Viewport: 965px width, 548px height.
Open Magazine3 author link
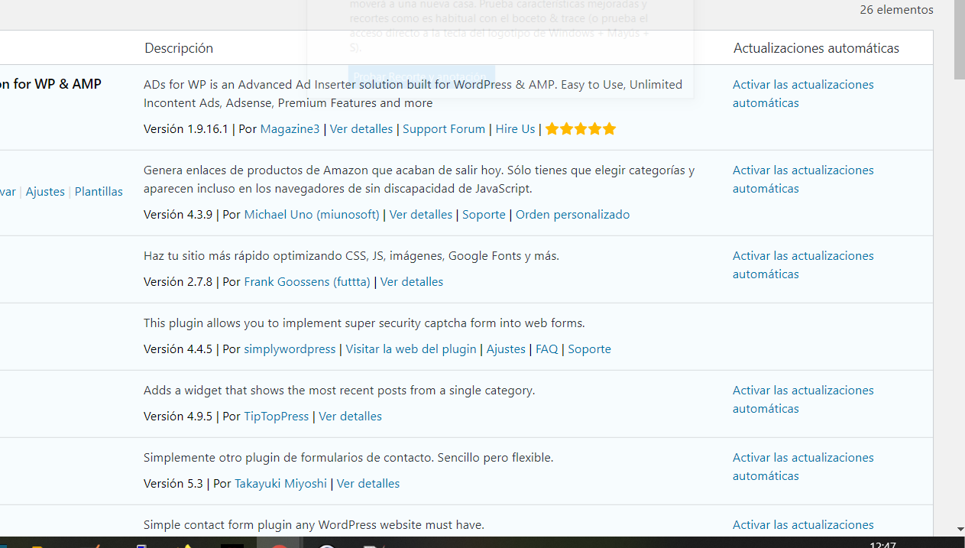point(290,129)
